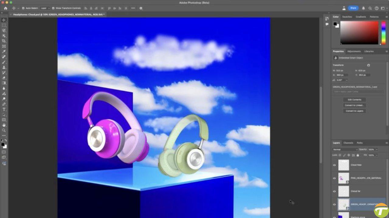Hide the Cloud far layer
Screen dimensions: 389x218
pyautogui.click(x=334, y=191)
